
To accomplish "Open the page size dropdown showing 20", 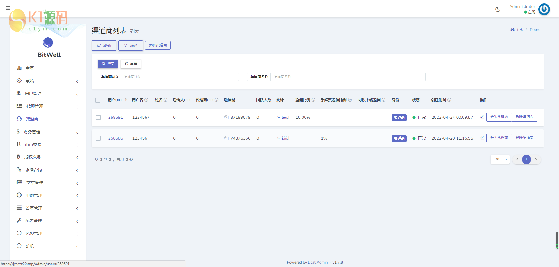I will [x=500, y=159].
